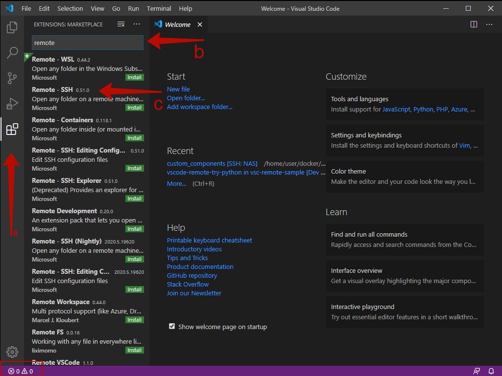Image resolution: width=502 pixels, height=376 pixels.
Task: Open recent custom_components [SSH: NAS]
Action: coord(212,163)
